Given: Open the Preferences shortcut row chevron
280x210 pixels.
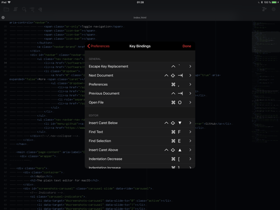Looking at the screenshot, I should 190,84.
